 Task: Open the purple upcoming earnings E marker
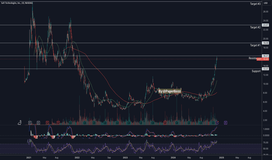226,123
